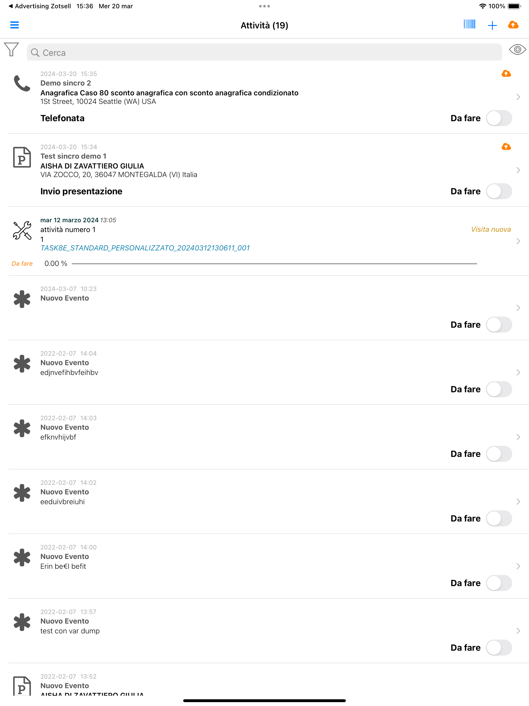Toggle Da fare switch for Telefonata

[x=499, y=118]
